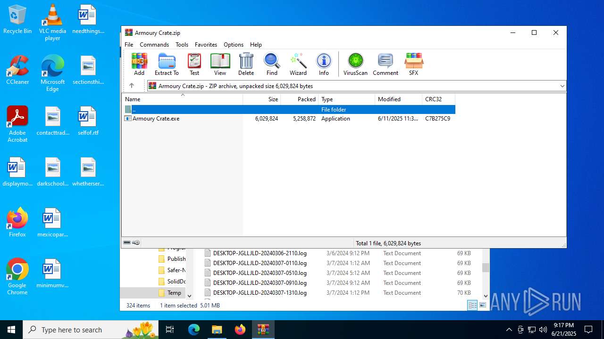
Task: Open the Options menu
Action: [x=234, y=45]
